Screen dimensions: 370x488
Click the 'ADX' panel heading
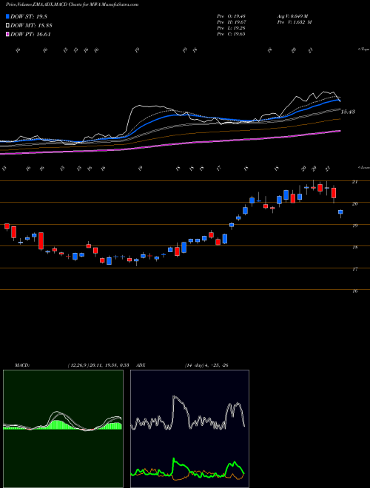141,365
